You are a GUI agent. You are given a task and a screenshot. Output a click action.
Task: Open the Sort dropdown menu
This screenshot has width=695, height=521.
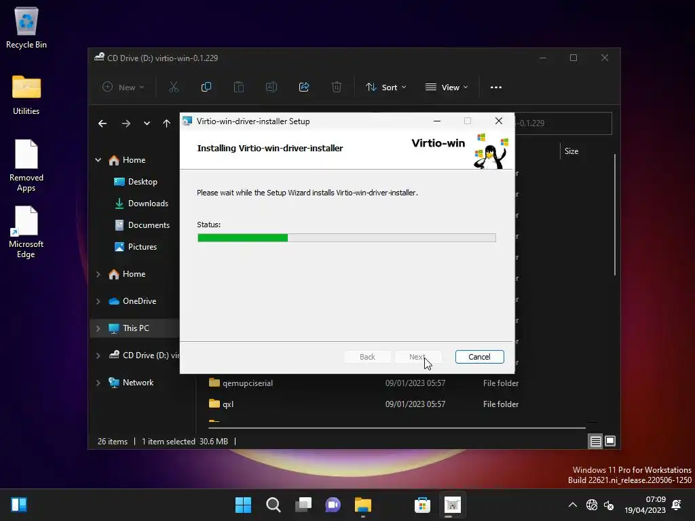pyautogui.click(x=386, y=88)
